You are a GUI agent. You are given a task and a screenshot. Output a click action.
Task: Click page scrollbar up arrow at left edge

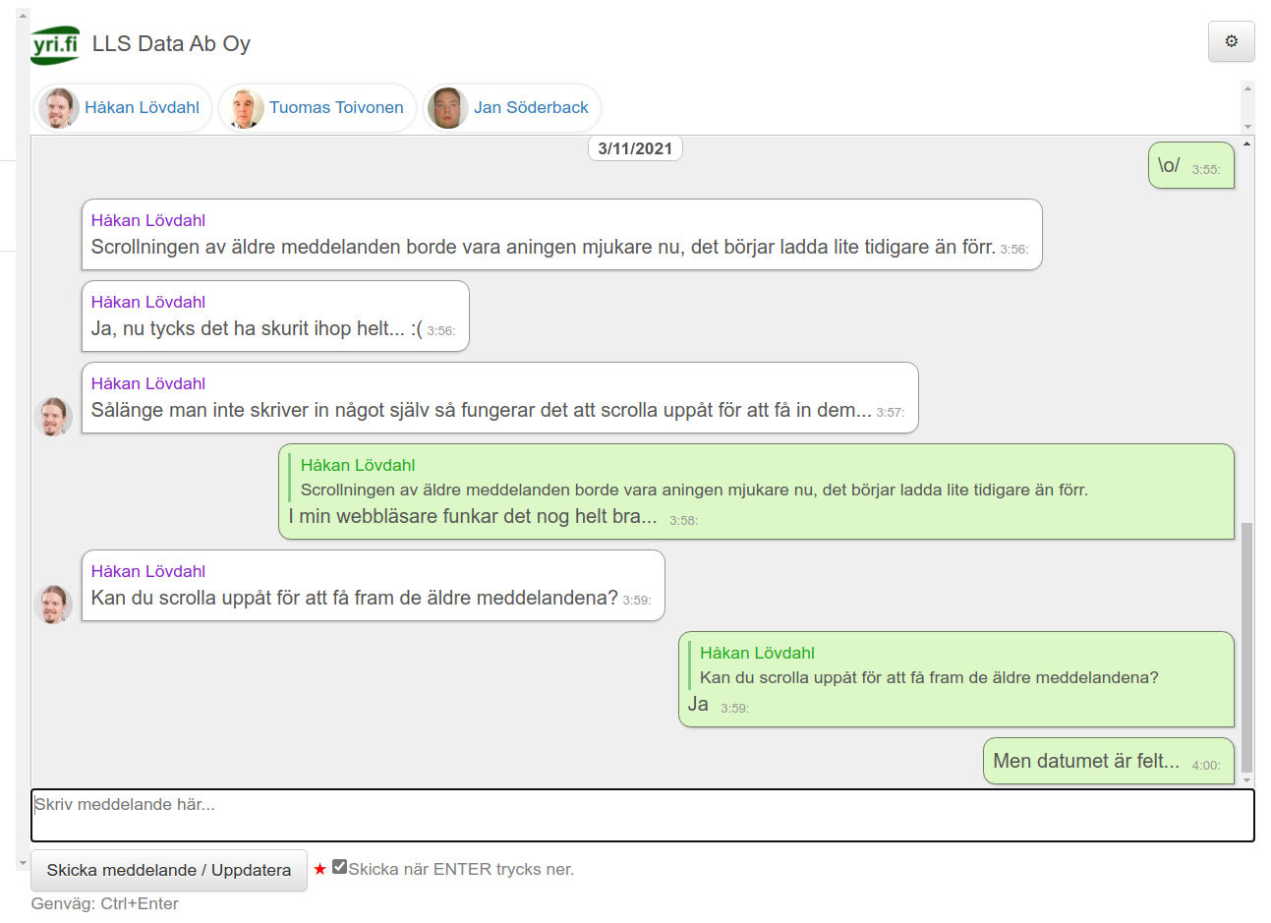(x=23, y=16)
